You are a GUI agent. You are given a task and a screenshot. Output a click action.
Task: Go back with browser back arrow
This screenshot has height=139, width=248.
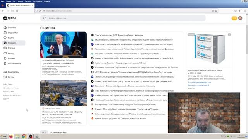click(3, 11)
